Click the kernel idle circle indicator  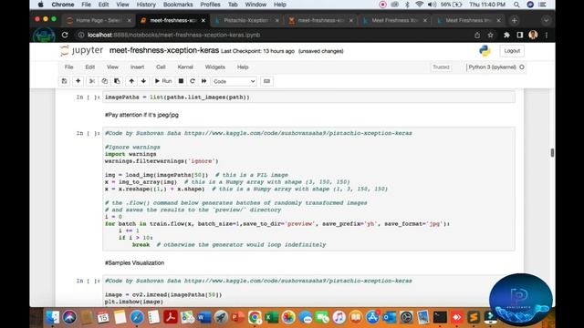522,67
